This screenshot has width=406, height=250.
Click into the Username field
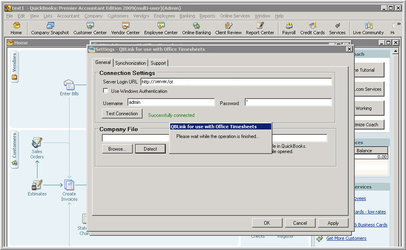pyautogui.click(x=171, y=102)
